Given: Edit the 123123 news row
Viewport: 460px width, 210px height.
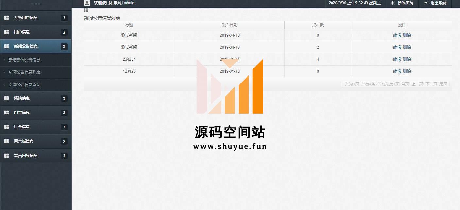Looking at the screenshot, I should [397, 71].
